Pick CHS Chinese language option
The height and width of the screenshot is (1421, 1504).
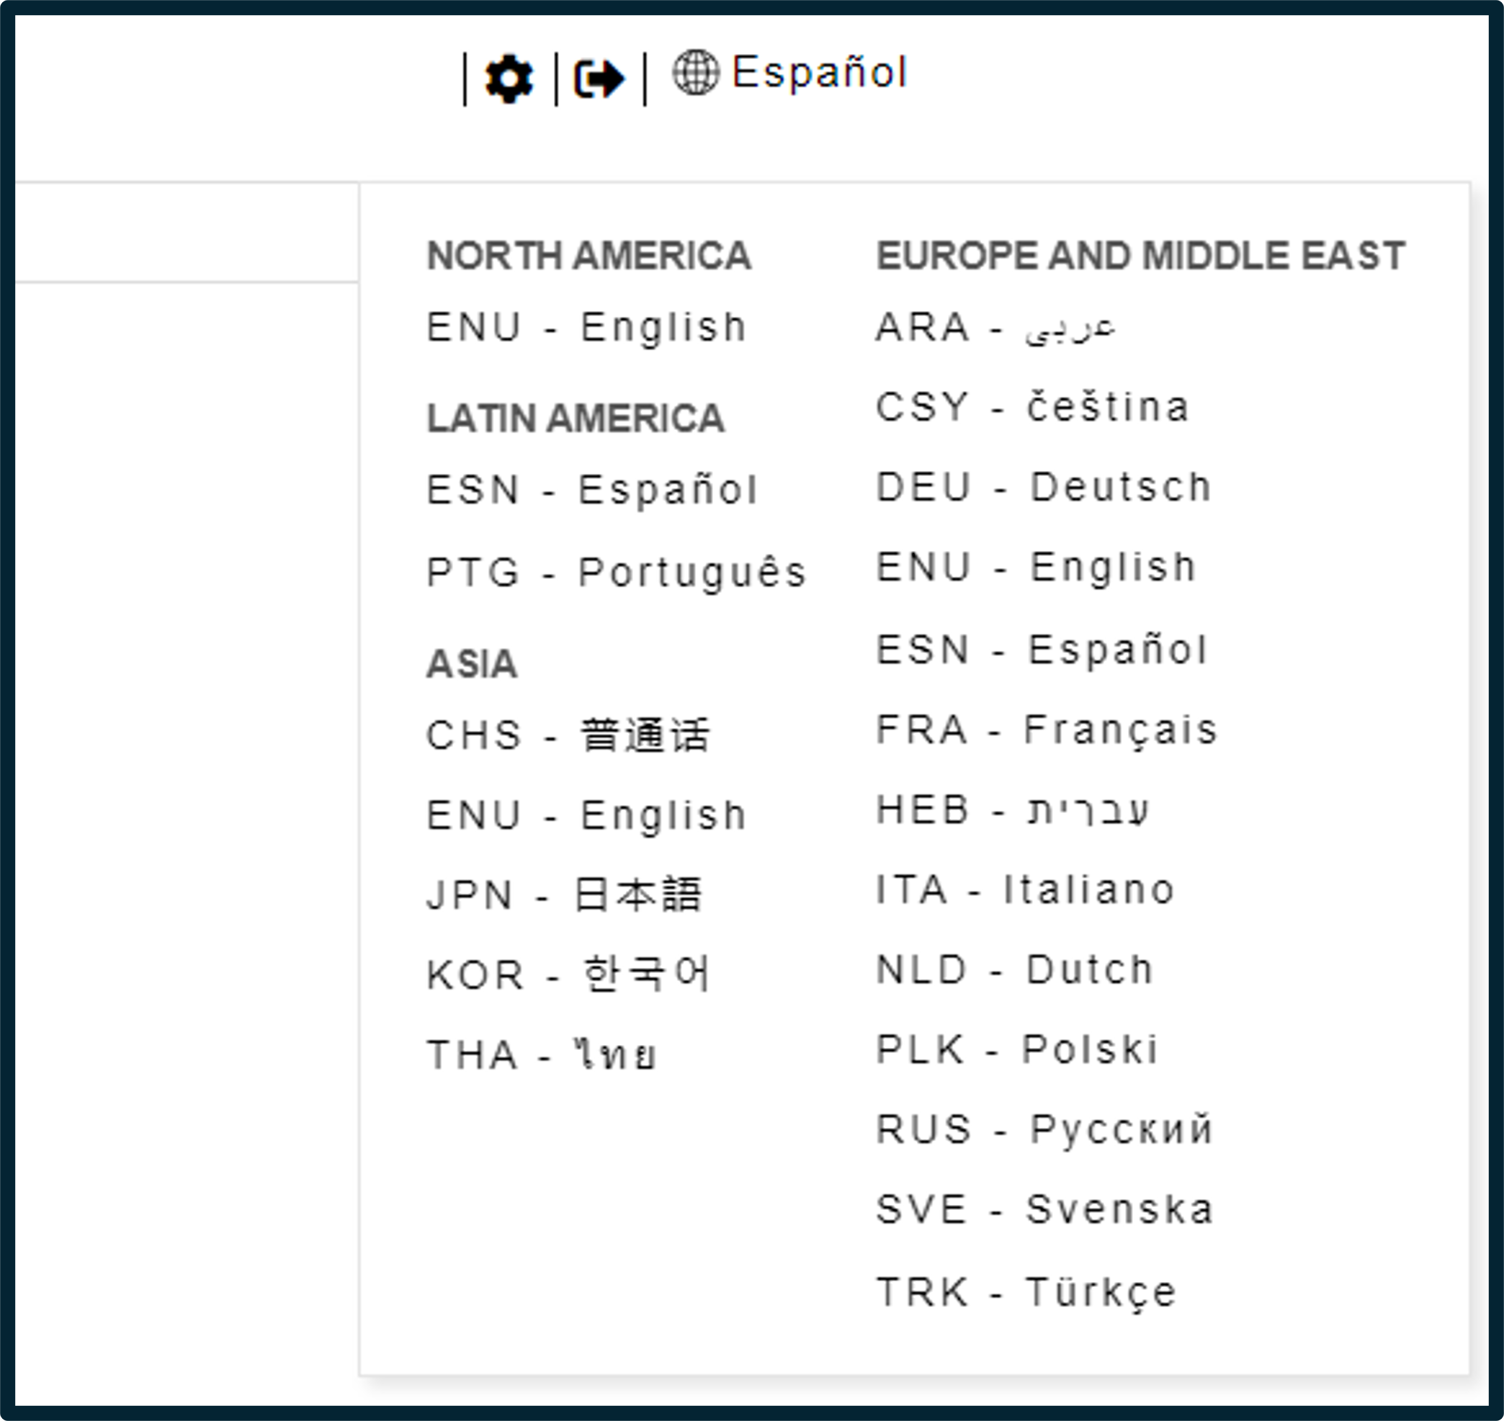(569, 735)
